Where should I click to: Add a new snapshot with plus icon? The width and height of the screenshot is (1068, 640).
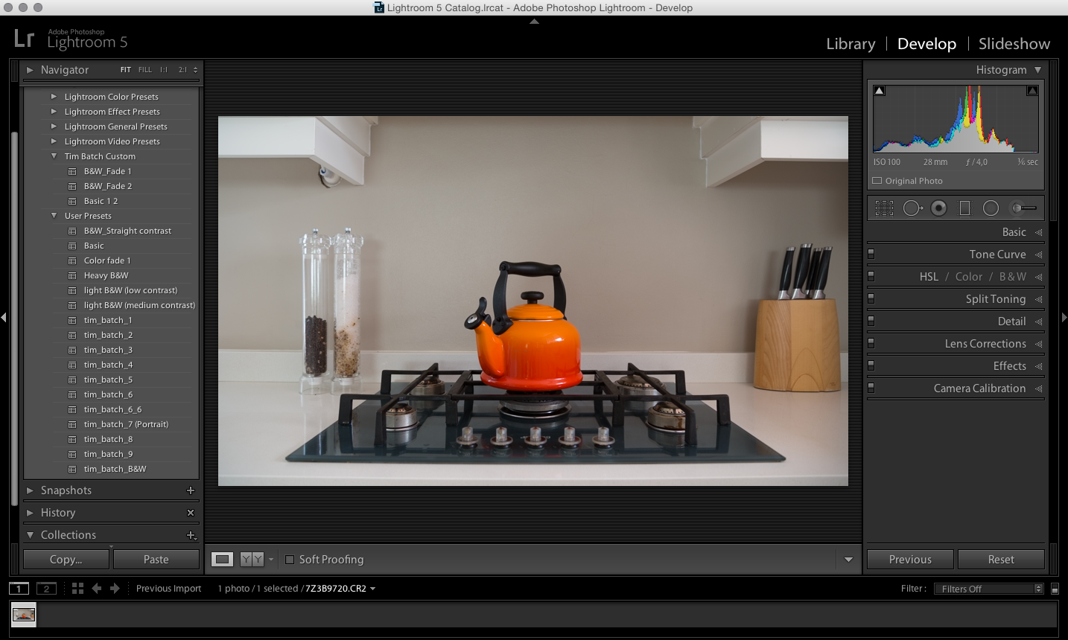click(191, 490)
